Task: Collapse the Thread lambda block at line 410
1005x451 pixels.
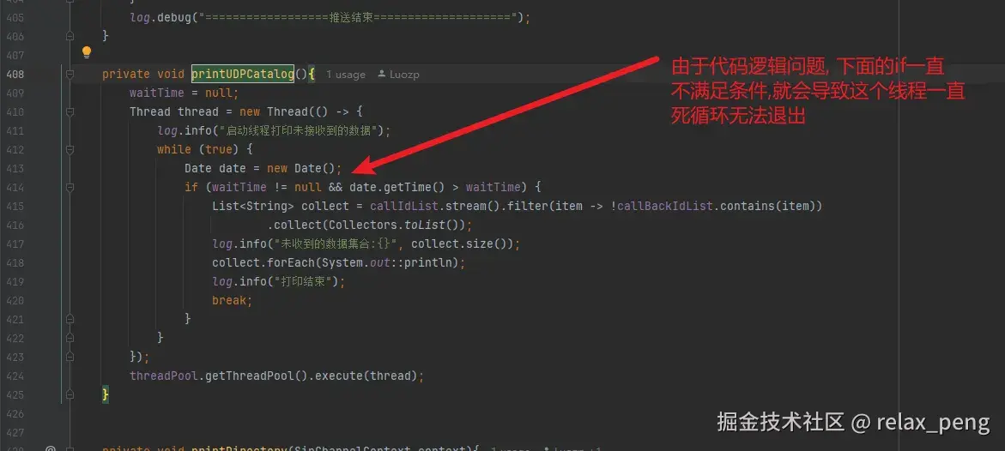Action: click(x=70, y=112)
